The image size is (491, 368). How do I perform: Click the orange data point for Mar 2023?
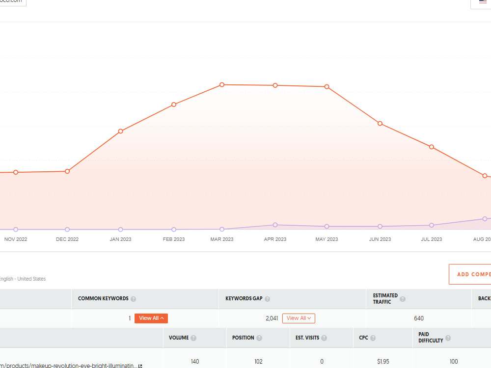(x=222, y=85)
